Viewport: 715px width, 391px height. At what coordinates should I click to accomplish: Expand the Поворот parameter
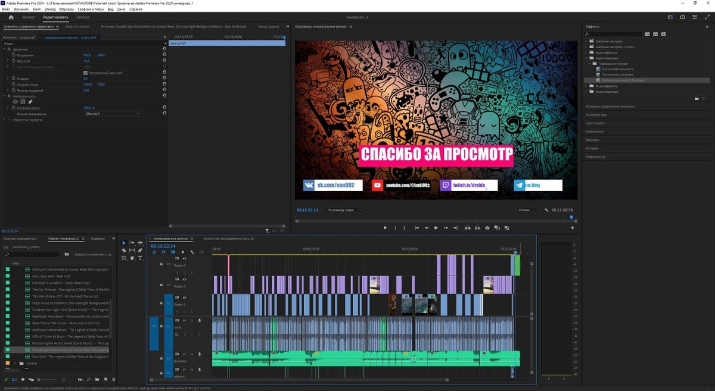(8, 78)
